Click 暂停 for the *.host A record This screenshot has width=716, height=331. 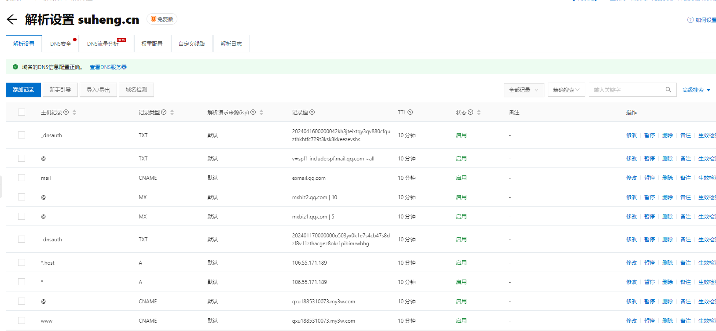coord(650,262)
